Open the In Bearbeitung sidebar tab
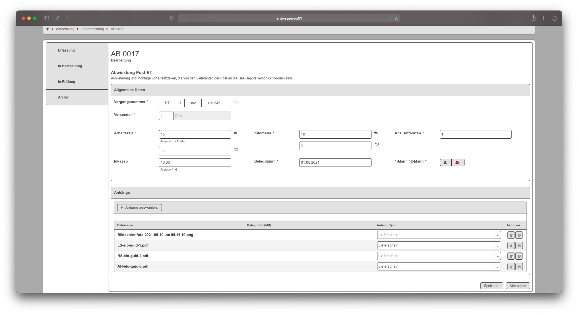 pos(77,66)
